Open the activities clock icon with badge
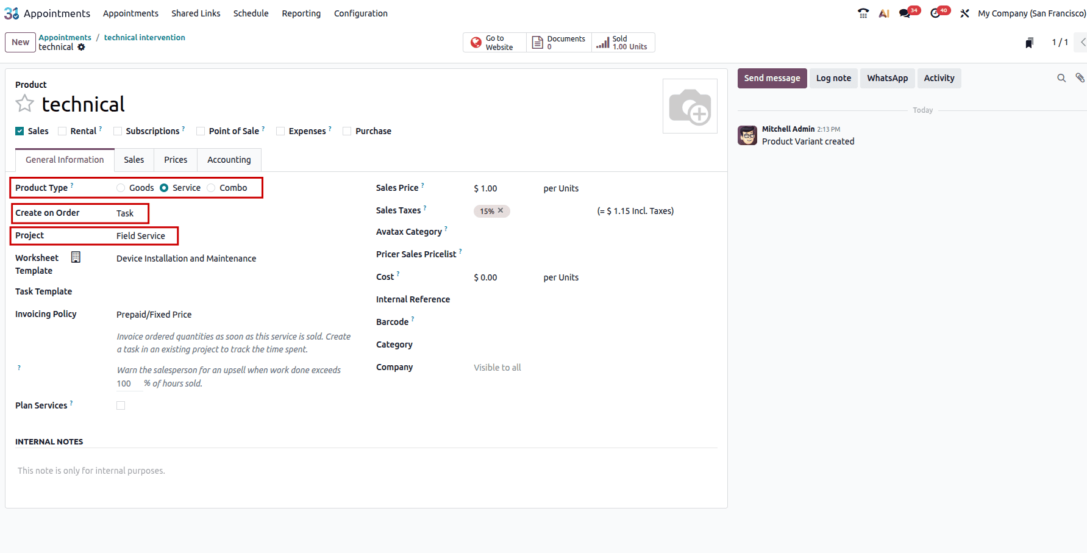The height and width of the screenshot is (553, 1087). click(935, 13)
